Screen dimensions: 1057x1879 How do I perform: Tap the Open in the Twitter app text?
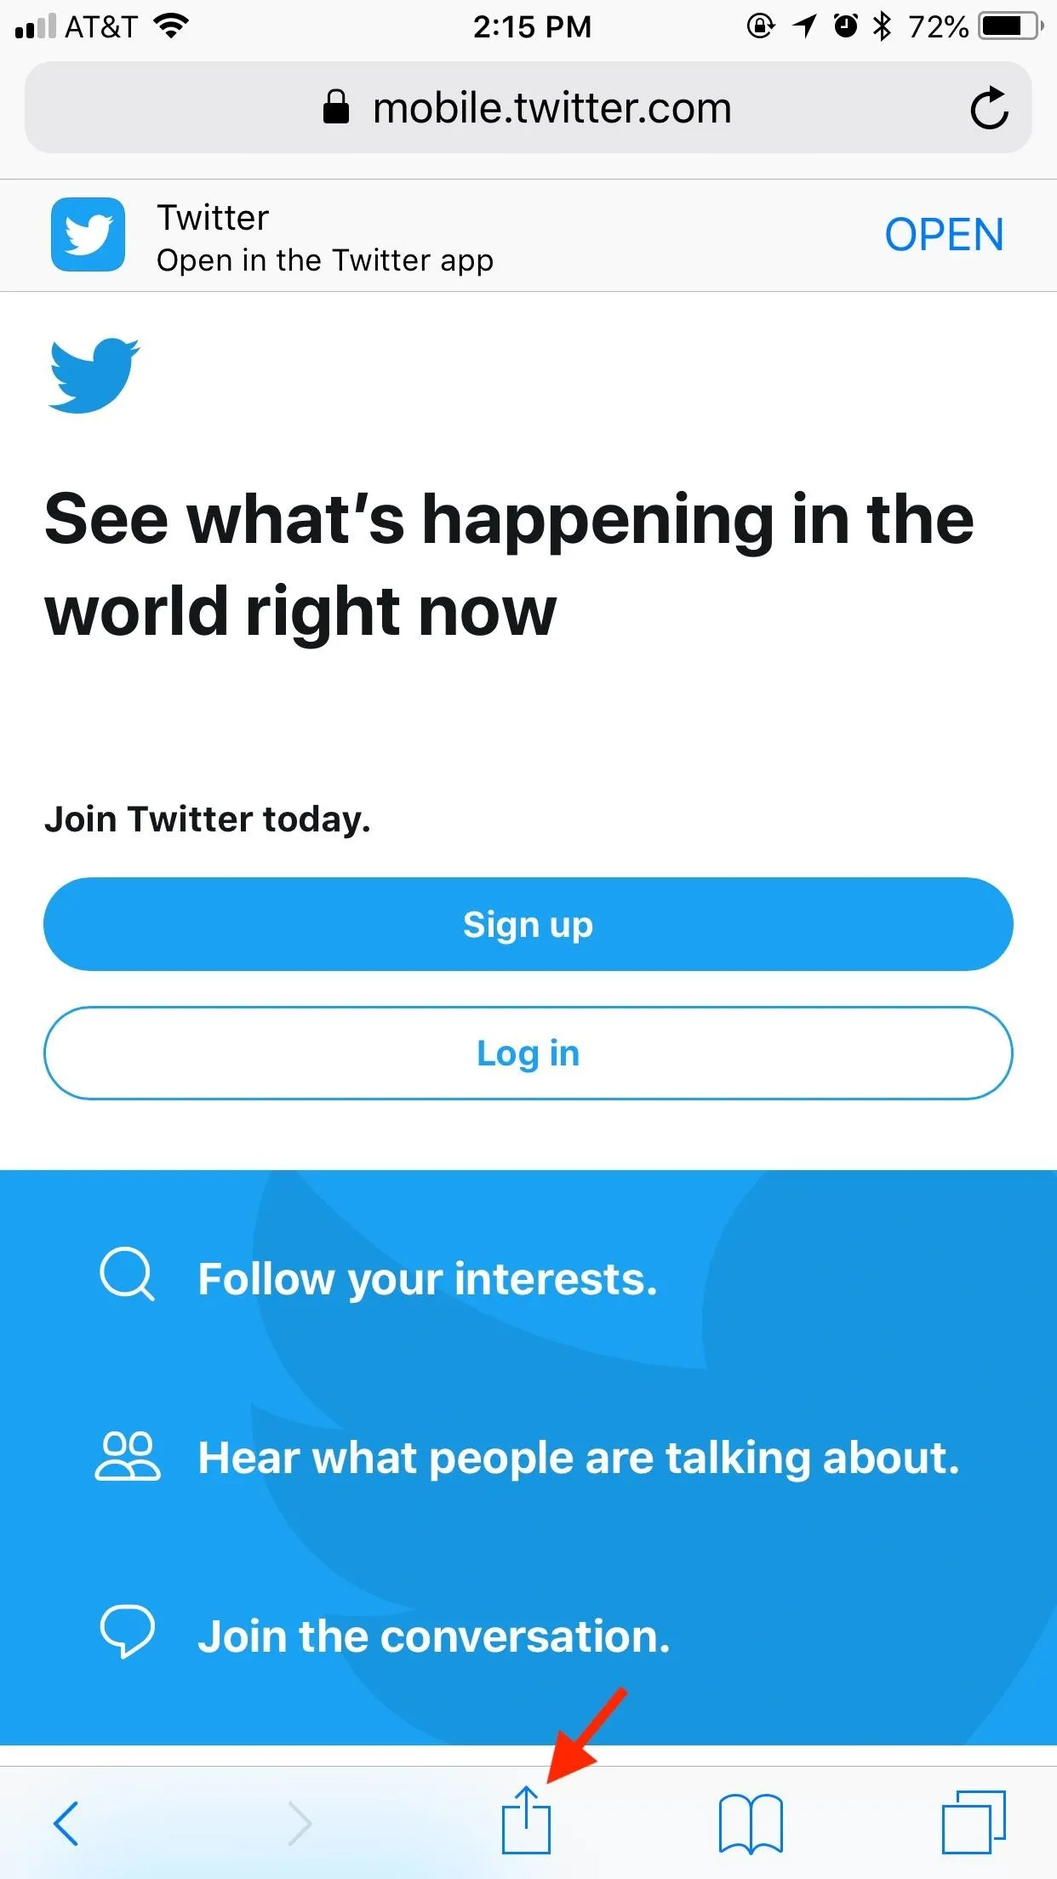tap(325, 260)
